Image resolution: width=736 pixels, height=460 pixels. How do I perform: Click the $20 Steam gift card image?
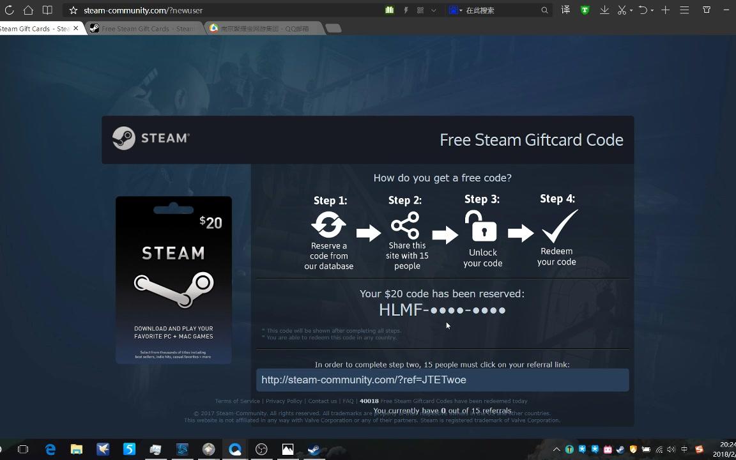pyautogui.click(x=174, y=280)
